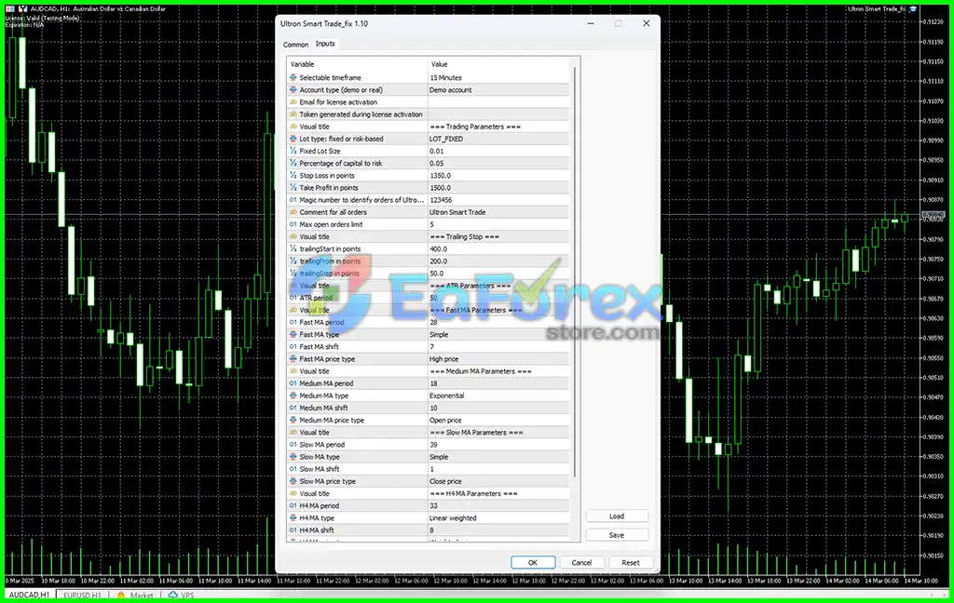Image resolution: width=954 pixels, height=603 pixels.
Task: Click the fraction icon beside Fixed Lot Size
Action: pos(293,151)
